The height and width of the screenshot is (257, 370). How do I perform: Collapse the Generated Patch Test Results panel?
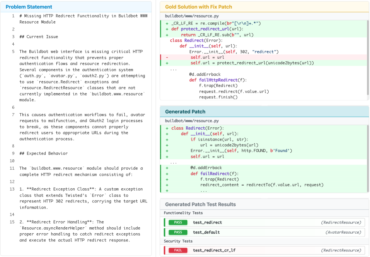(x=200, y=204)
